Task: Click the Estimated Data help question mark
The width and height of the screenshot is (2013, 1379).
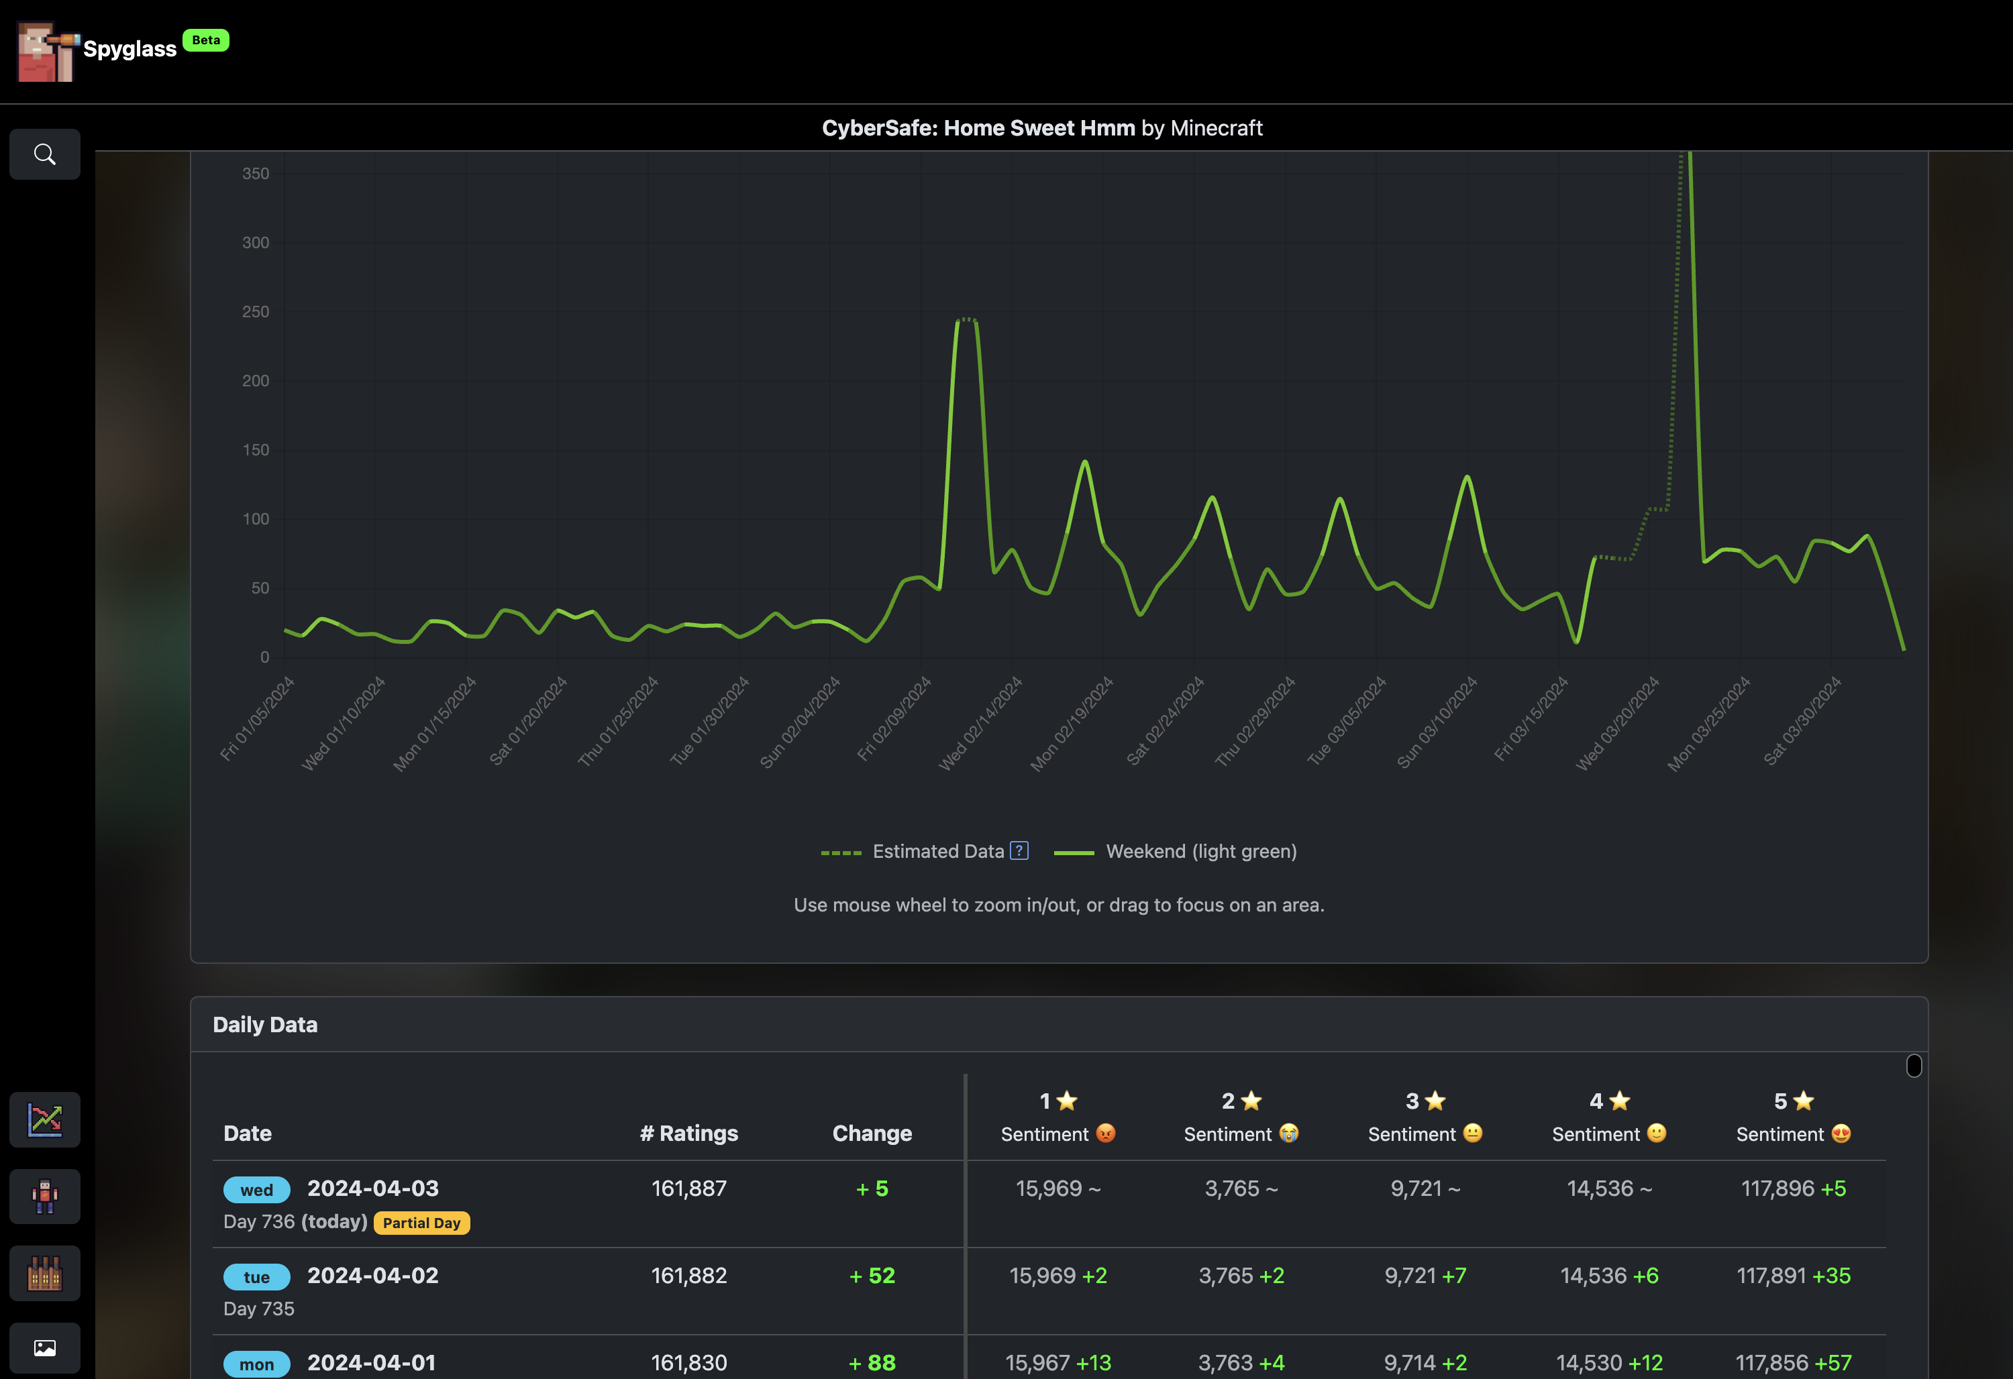Action: (1019, 850)
